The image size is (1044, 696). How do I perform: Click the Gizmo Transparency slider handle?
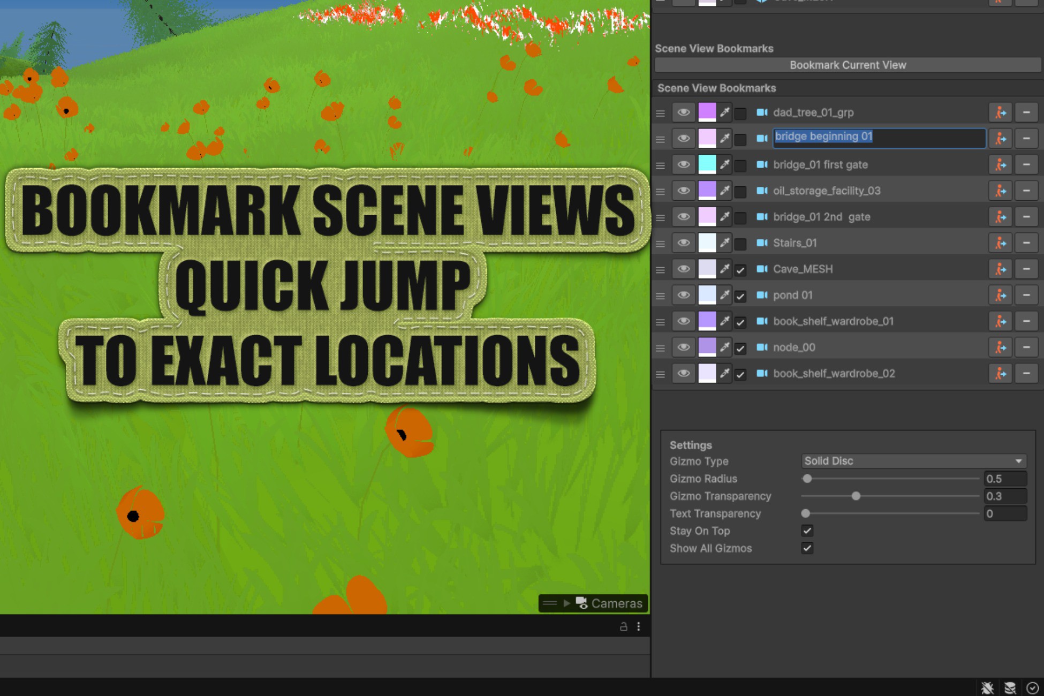[x=856, y=496]
